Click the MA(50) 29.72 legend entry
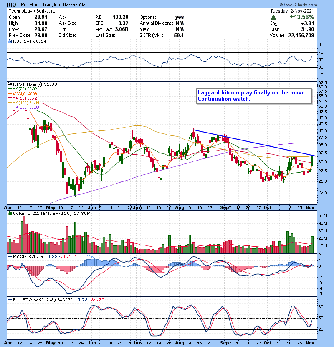 point(22,98)
